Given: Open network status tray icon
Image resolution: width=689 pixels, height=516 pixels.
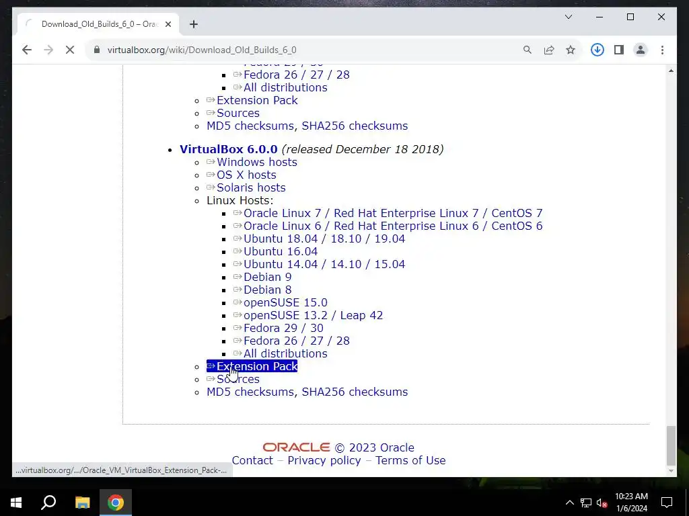Looking at the screenshot, I should pos(585,503).
